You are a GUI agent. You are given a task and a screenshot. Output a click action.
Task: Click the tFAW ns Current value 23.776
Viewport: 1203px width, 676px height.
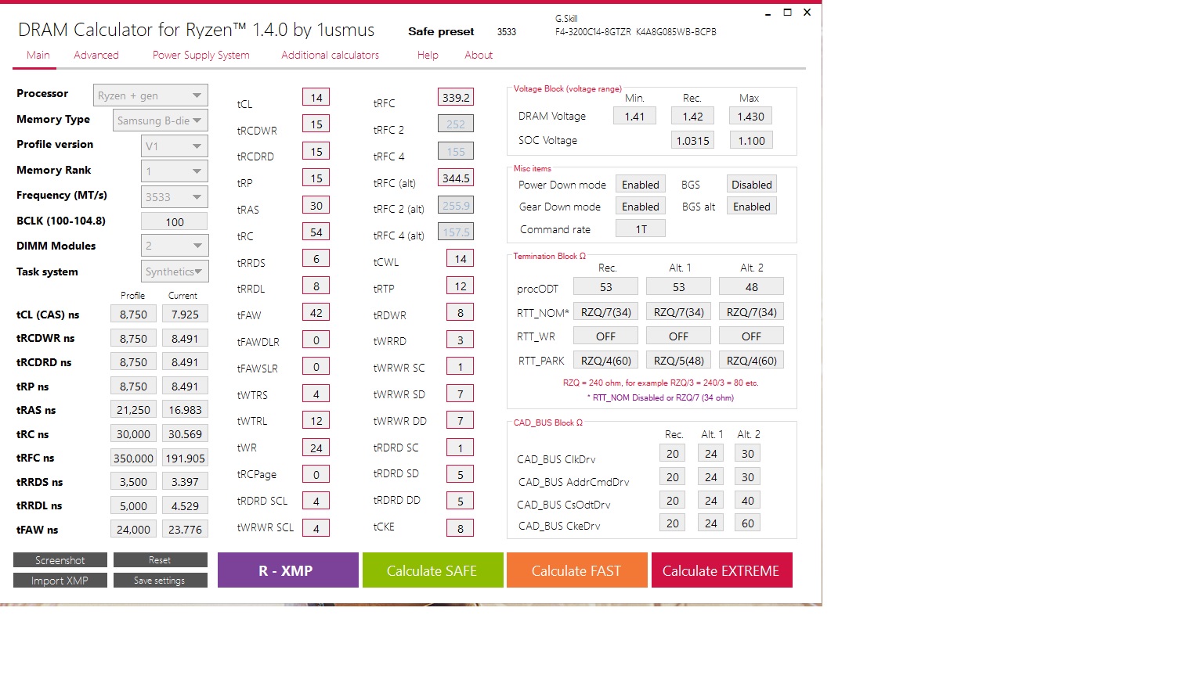[x=185, y=530]
